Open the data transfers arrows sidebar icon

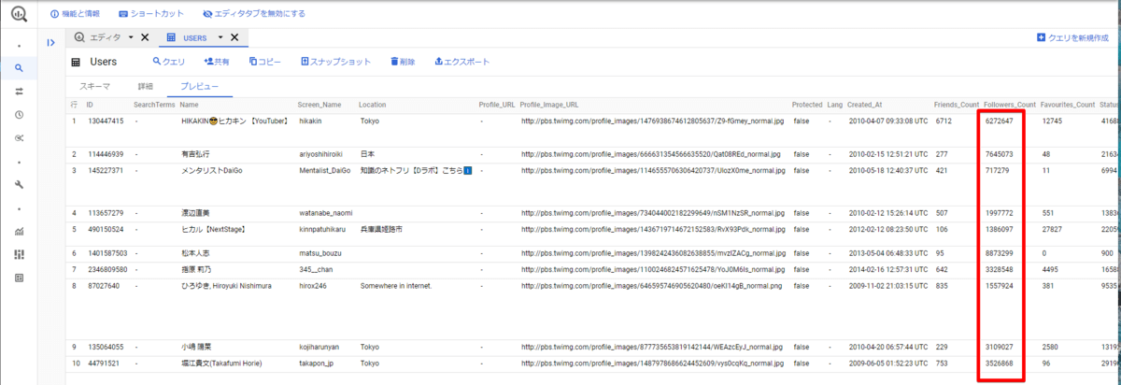(x=19, y=92)
